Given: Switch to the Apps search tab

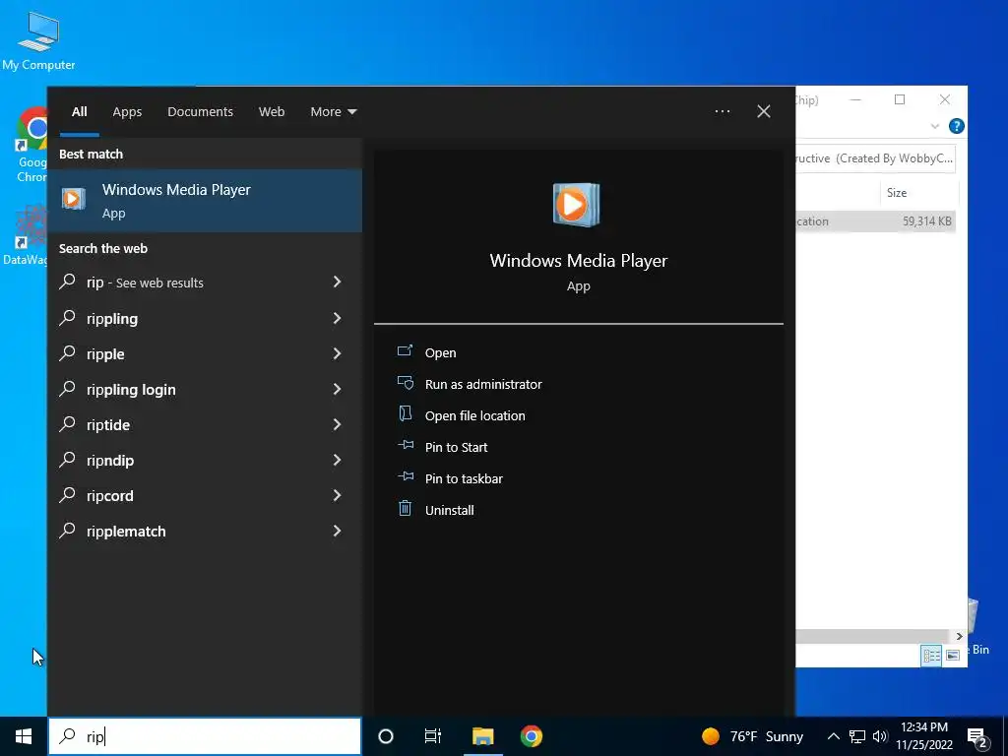Looking at the screenshot, I should coord(127,112).
